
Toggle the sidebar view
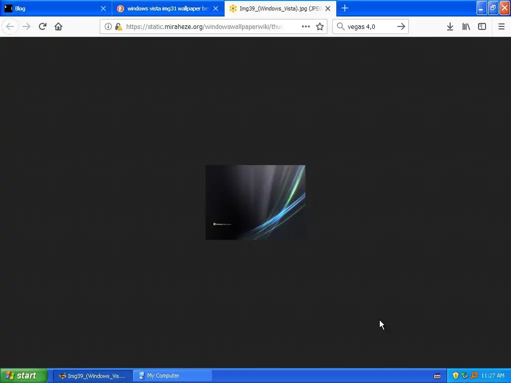pos(482,26)
